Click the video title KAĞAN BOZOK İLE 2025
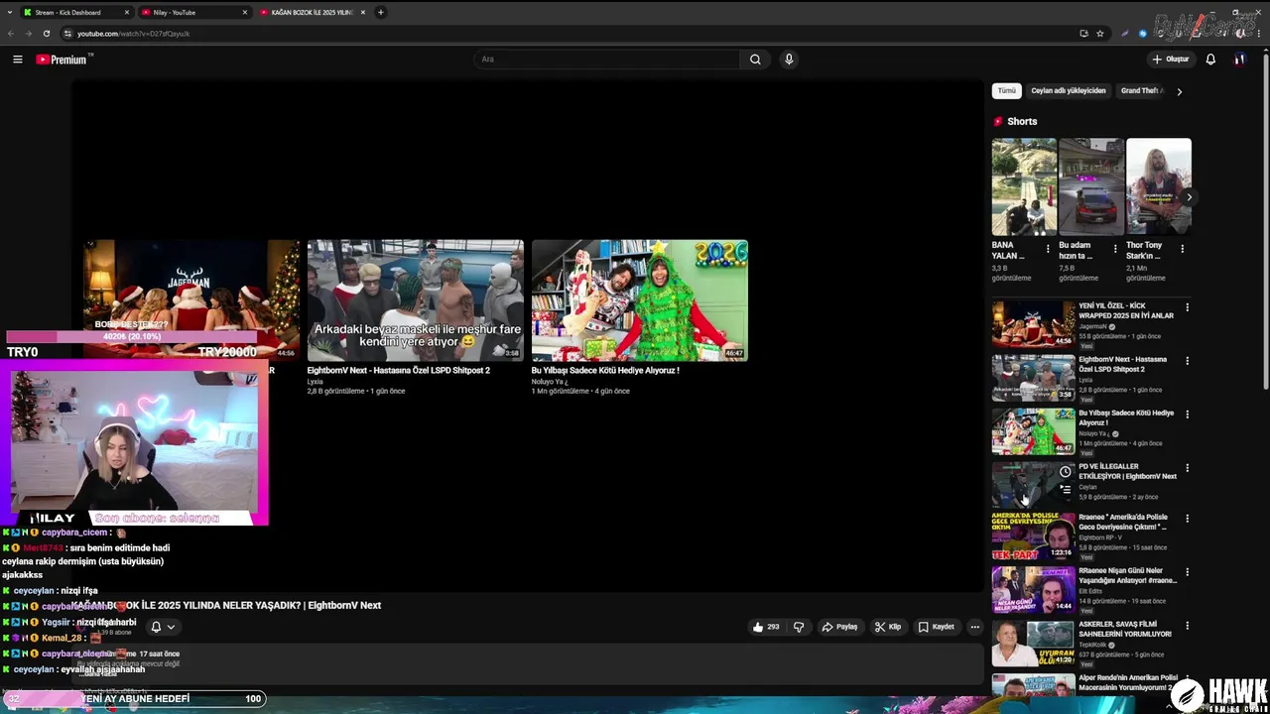 (x=226, y=605)
